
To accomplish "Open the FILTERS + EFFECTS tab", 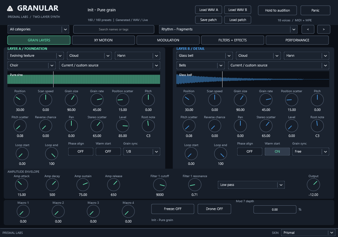I will (x=233, y=40).
